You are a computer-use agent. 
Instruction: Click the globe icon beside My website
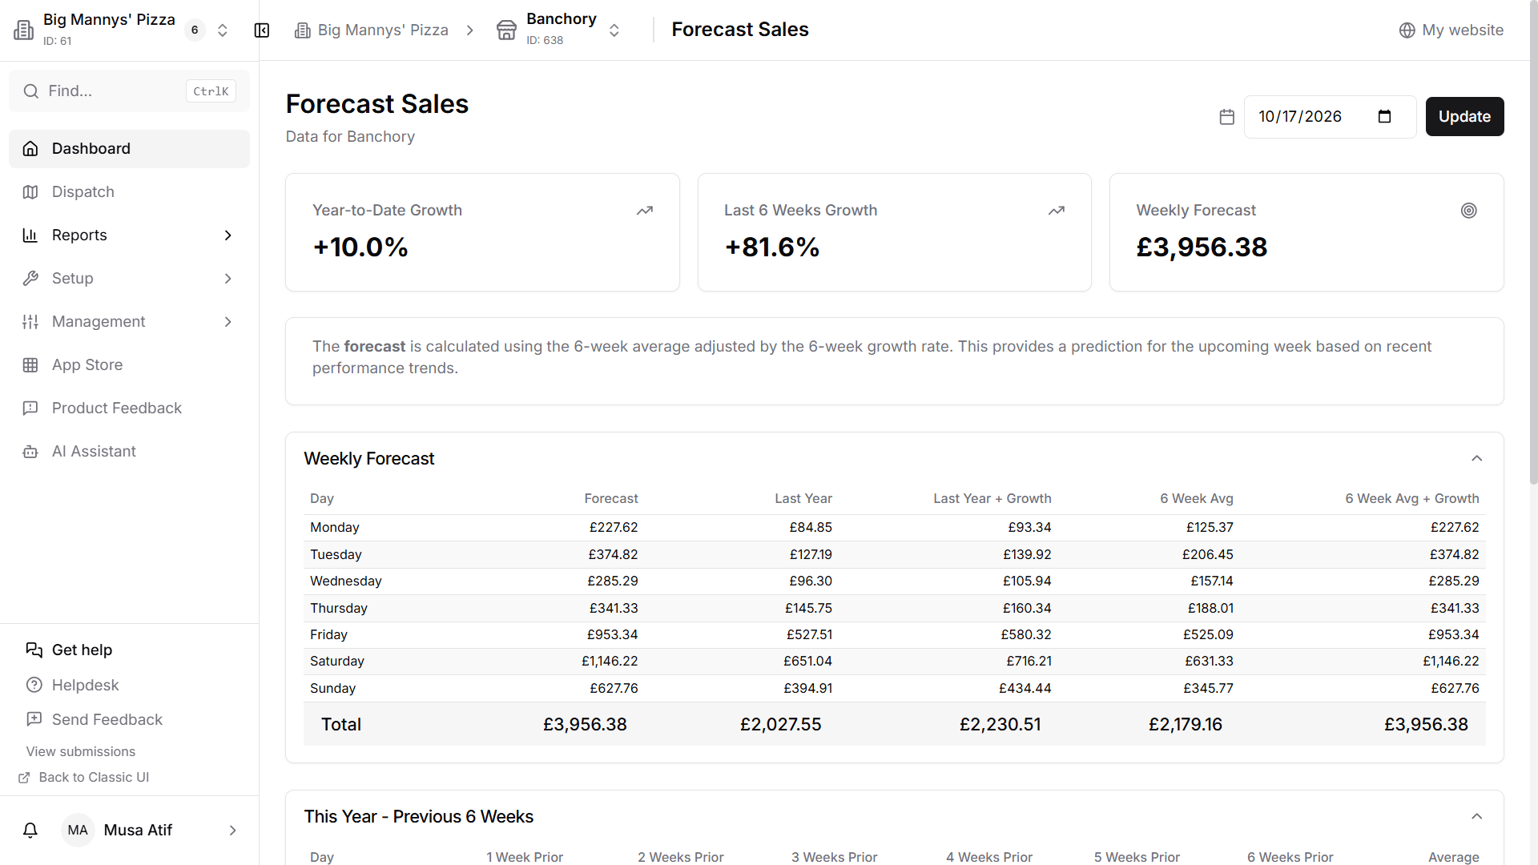(1407, 30)
